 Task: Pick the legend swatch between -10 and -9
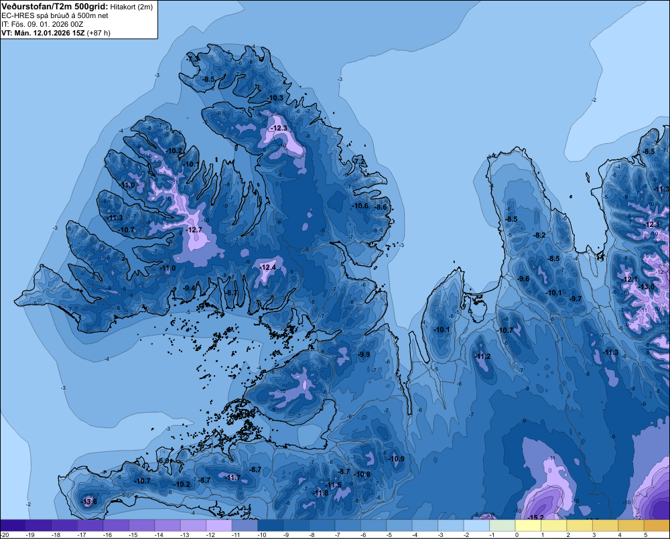271,526
